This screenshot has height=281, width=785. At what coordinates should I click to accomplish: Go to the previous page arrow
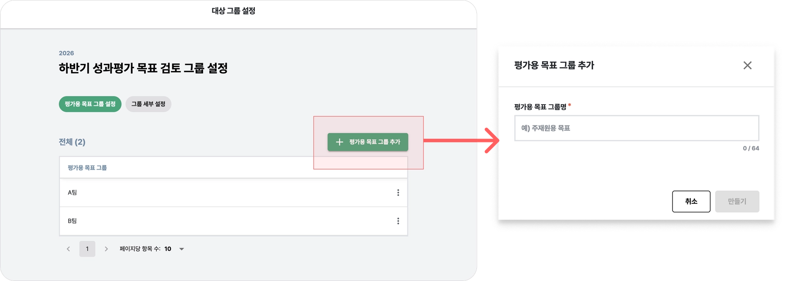pos(68,249)
